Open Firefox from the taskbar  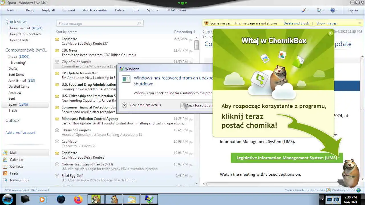pos(78,199)
